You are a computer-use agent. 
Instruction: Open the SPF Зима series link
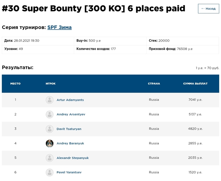[x=59, y=27]
